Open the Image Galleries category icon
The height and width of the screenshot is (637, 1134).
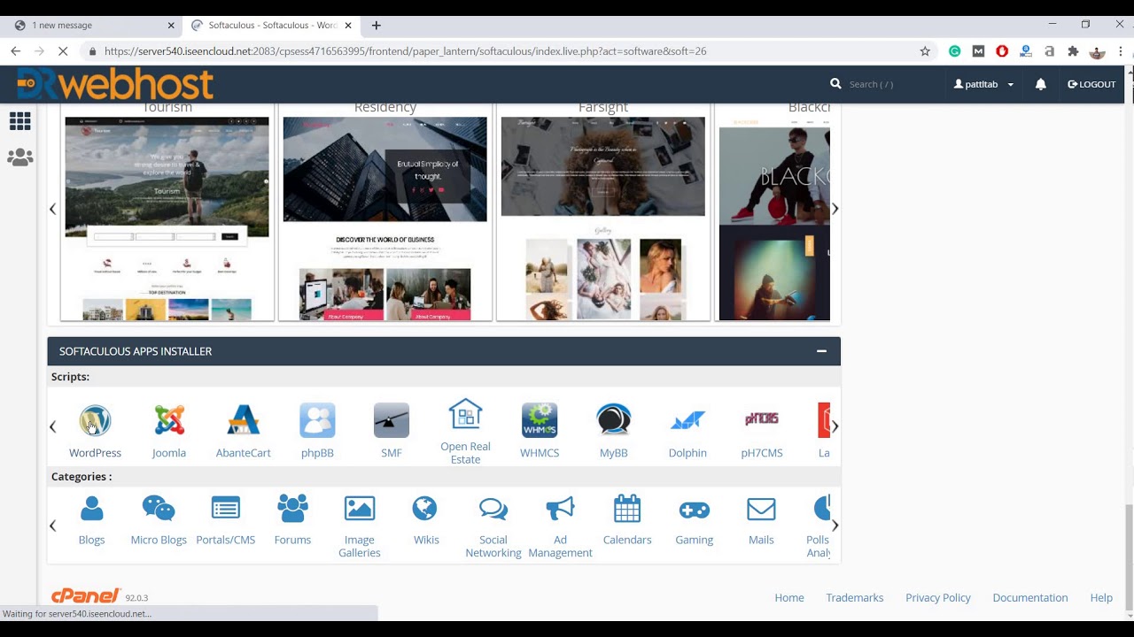(x=360, y=509)
